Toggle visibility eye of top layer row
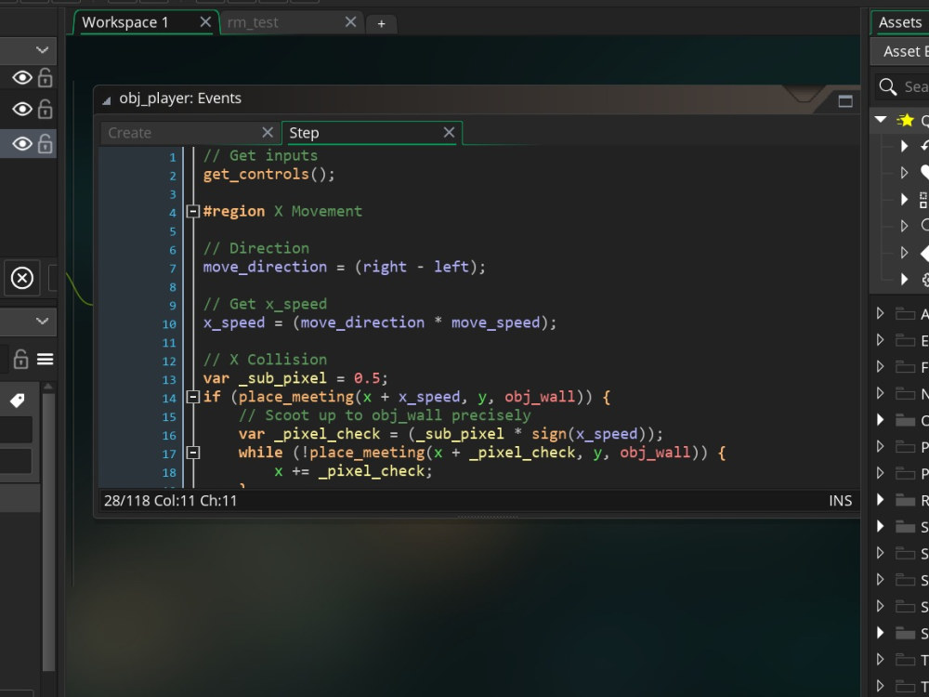929x697 pixels. [x=22, y=78]
